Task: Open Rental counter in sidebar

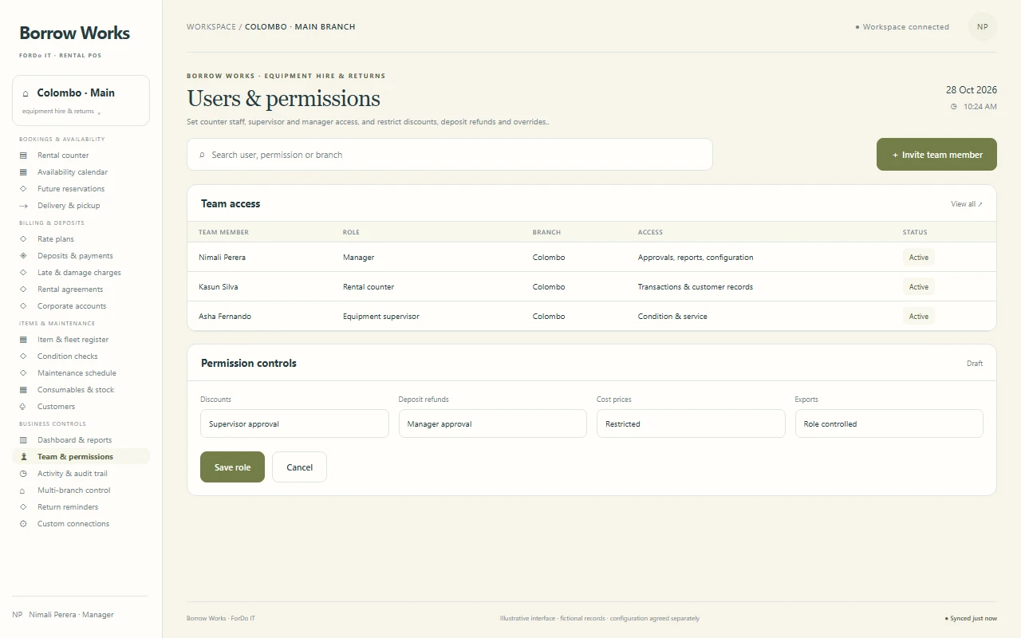Action: (x=81, y=156)
